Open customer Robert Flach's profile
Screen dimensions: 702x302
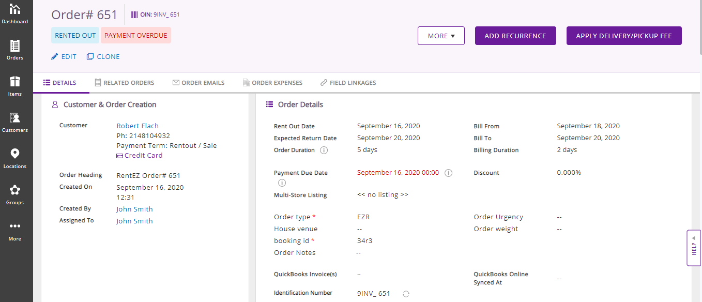pyautogui.click(x=138, y=125)
